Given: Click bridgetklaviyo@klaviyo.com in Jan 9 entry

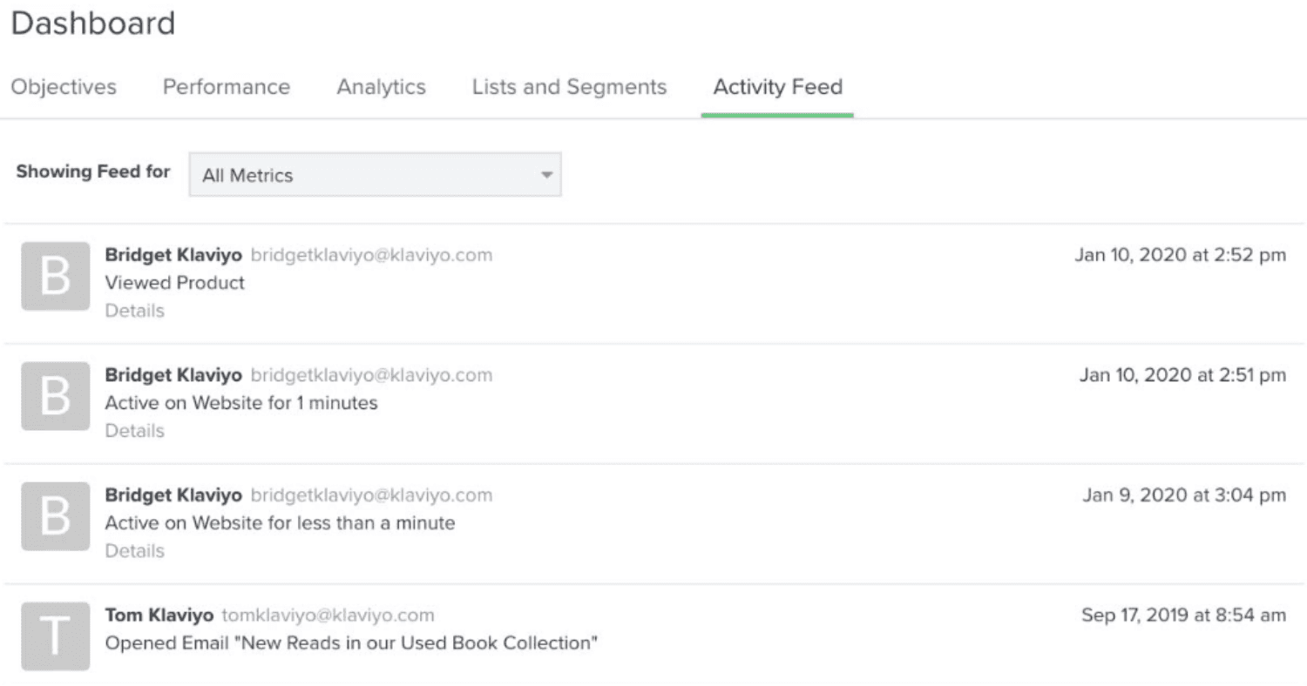Looking at the screenshot, I should [371, 495].
